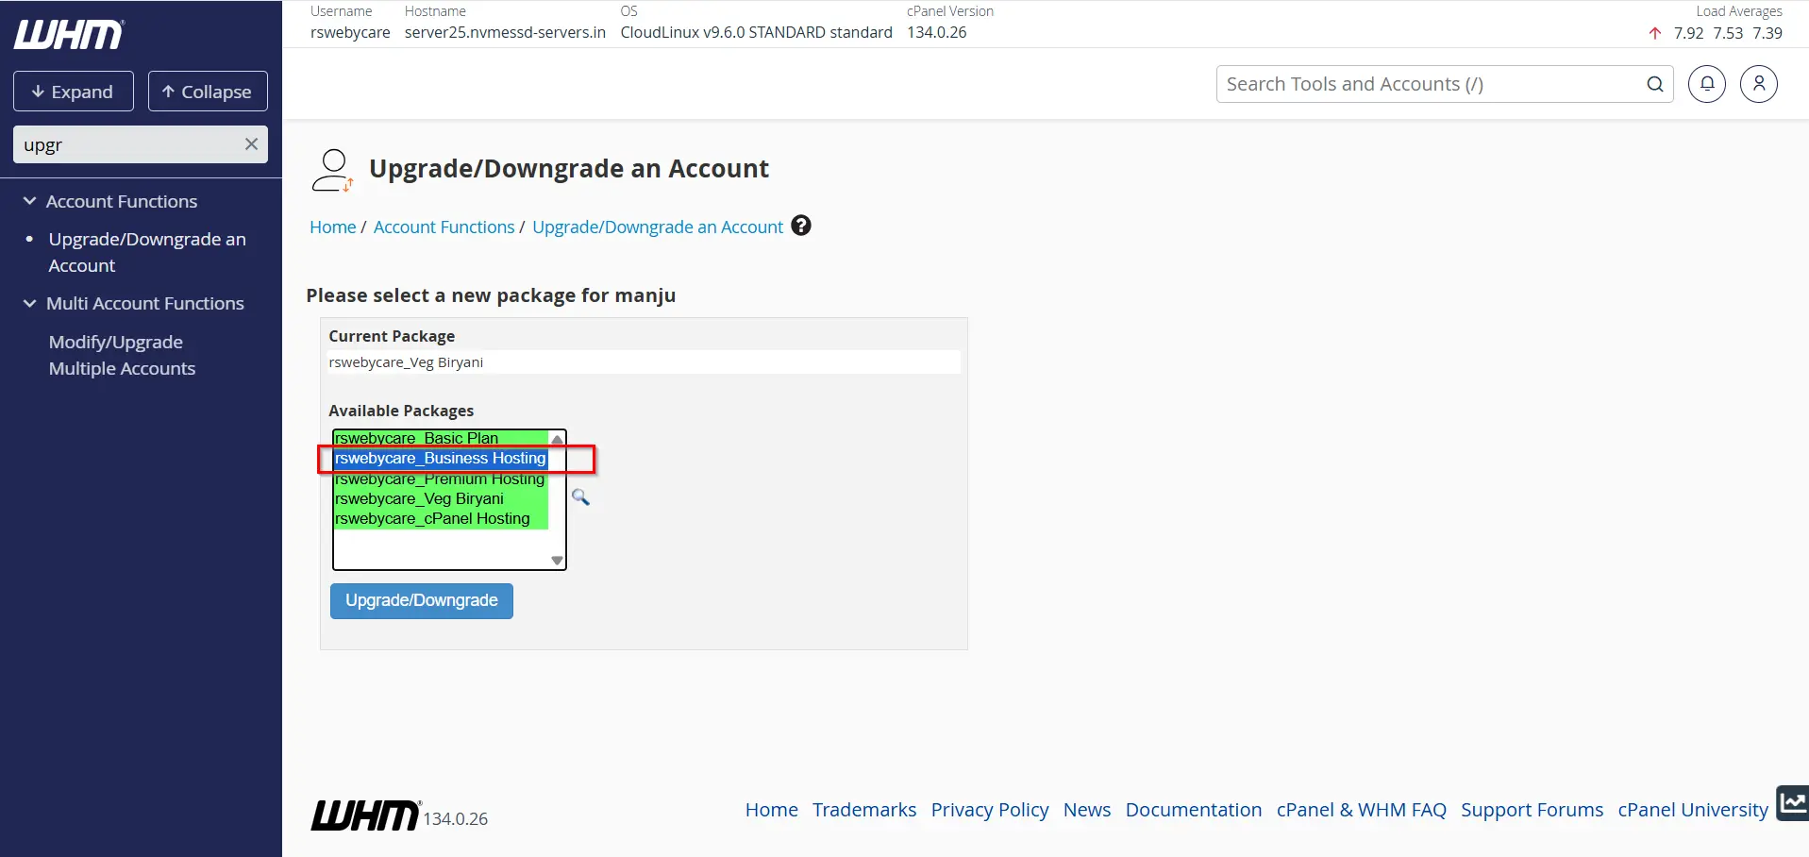The image size is (1809, 857).
Task: Open the notifications bell icon
Action: point(1706,84)
